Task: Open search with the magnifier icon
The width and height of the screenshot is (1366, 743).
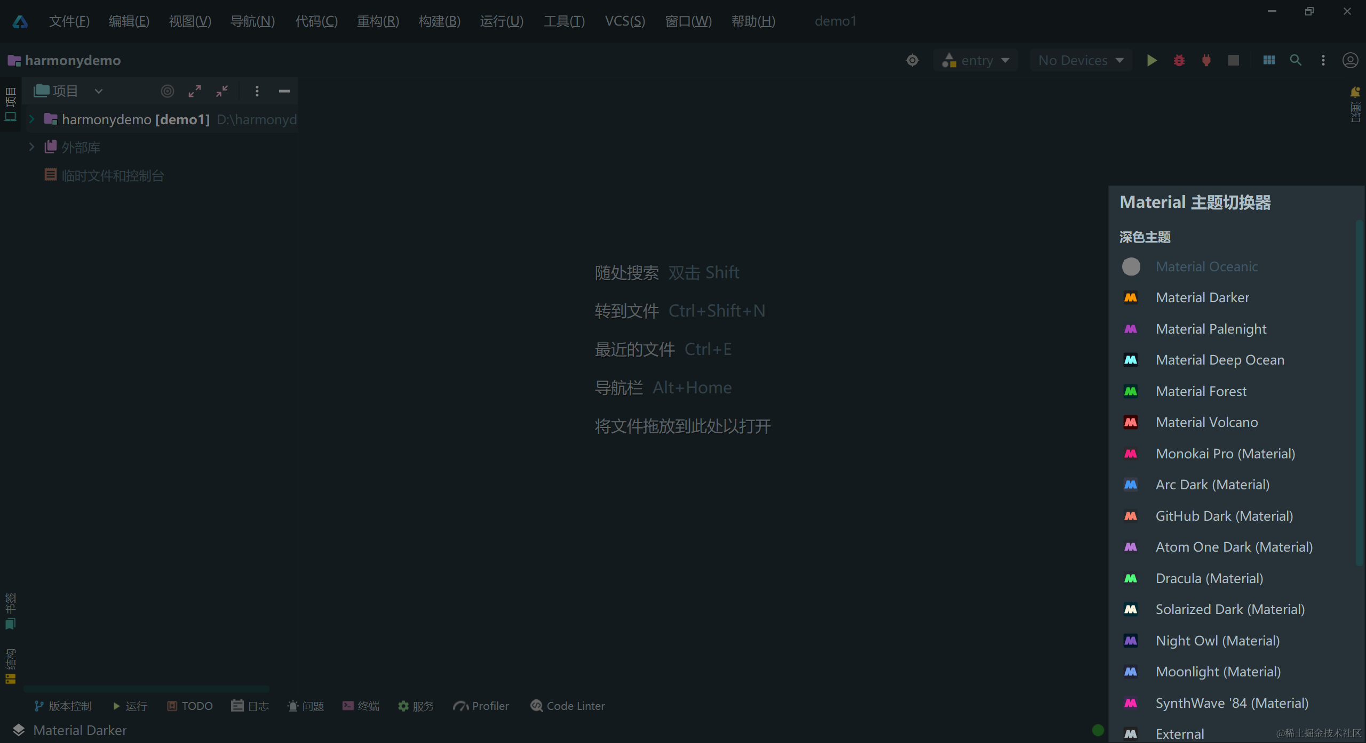Action: (1296, 60)
